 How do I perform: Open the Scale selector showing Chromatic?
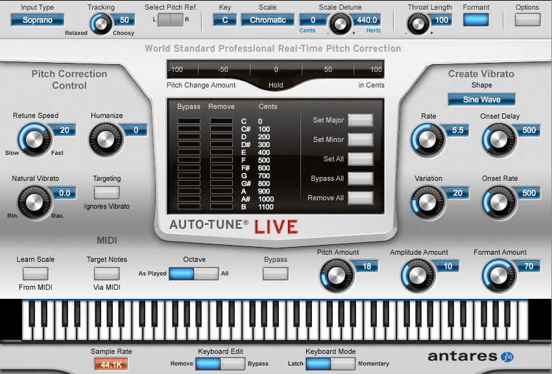coord(267,20)
